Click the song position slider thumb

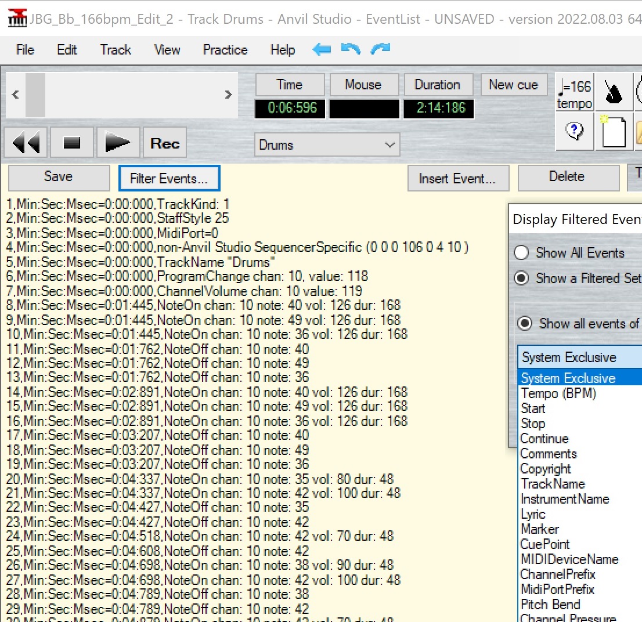[x=35, y=95]
